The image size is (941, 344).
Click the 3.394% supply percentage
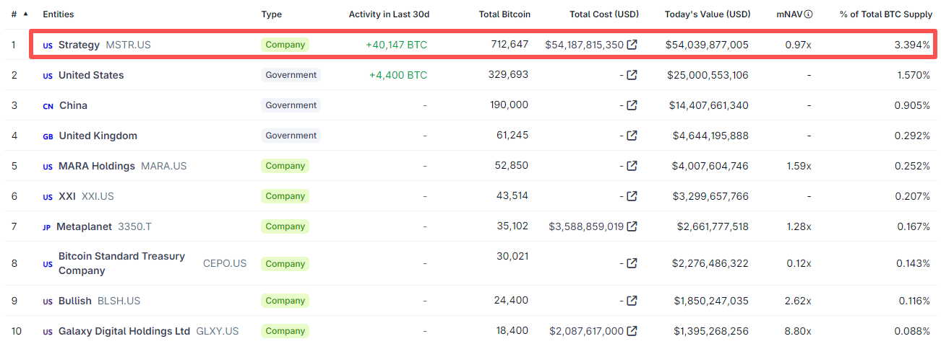click(912, 45)
